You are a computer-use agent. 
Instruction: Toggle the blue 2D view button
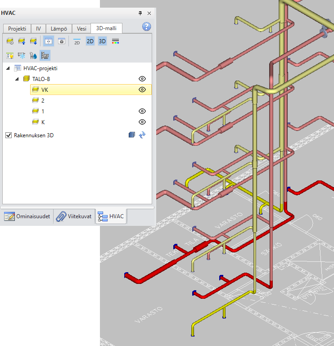pyautogui.click(x=90, y=41)
